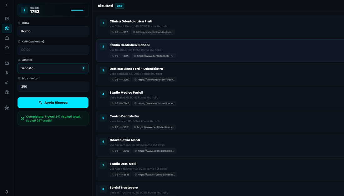This screenshot has width=344, height=196.
Task: Select the Centro Dentale Eur result title
Action: [x=124, y=116]
